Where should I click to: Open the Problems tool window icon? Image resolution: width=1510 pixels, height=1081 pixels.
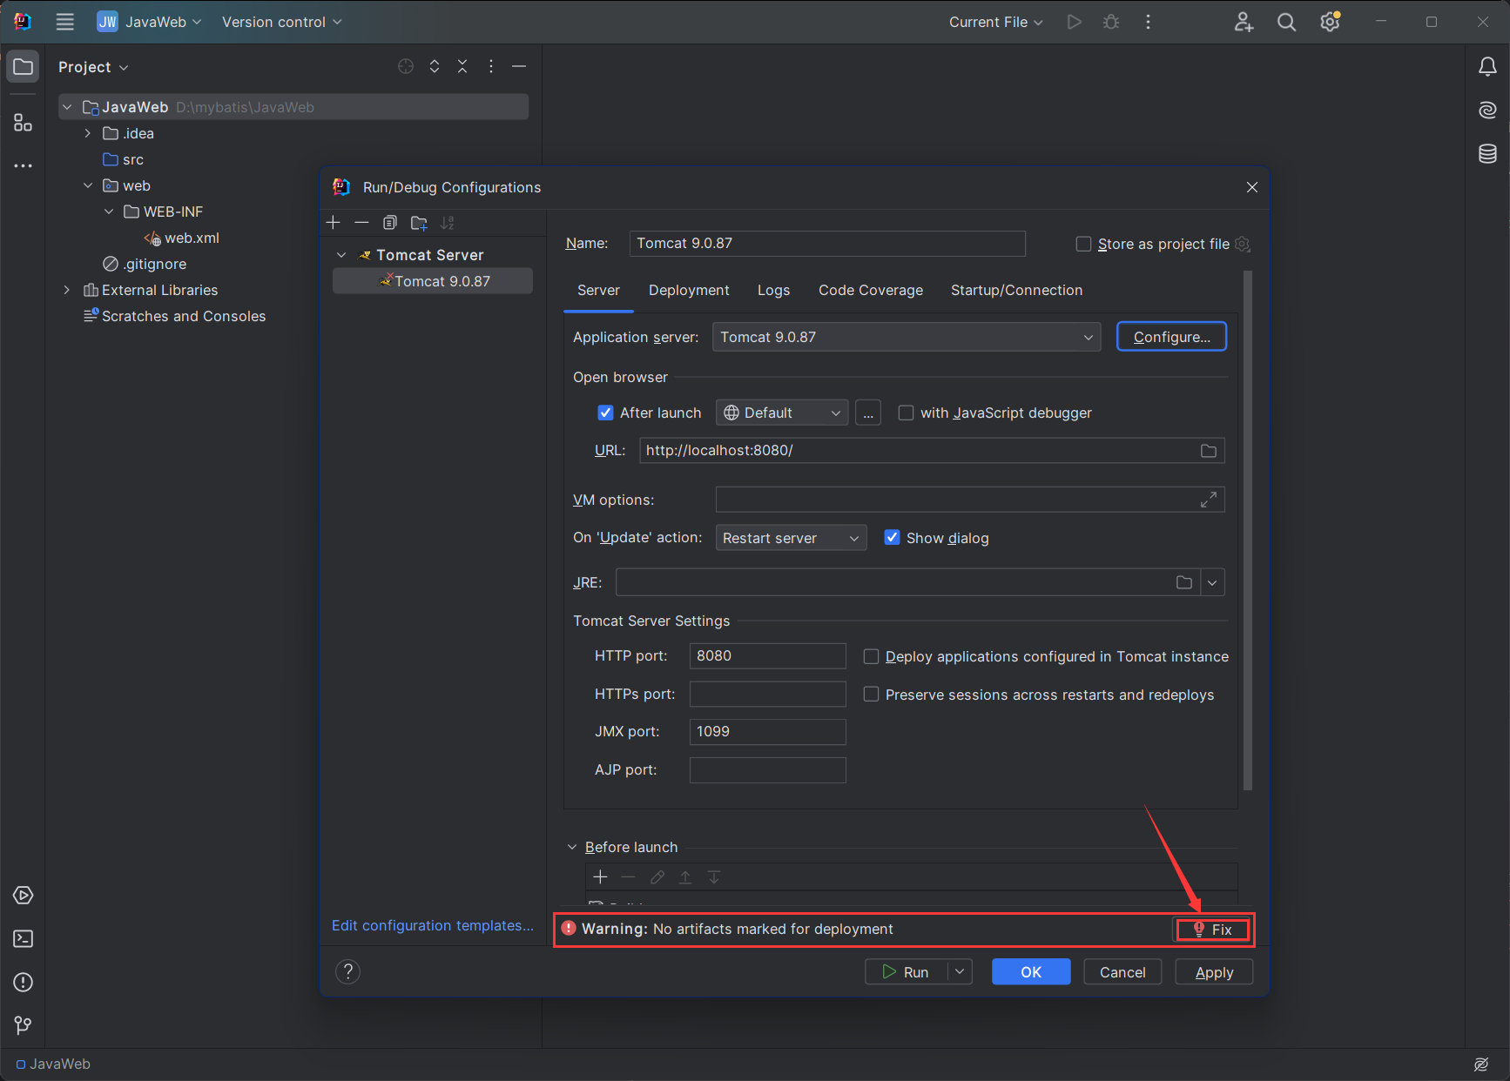click(24, 982)
